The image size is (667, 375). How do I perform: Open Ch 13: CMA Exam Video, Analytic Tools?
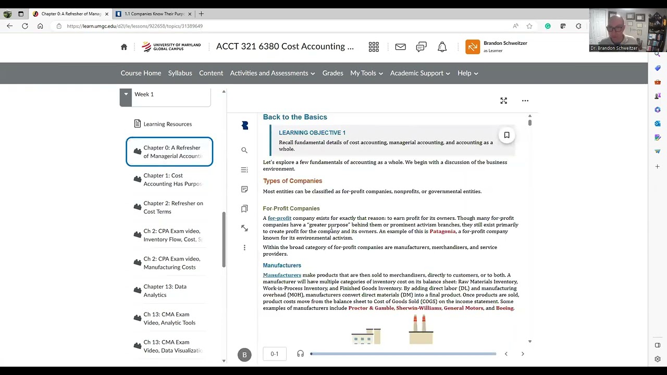tap(169, 319)
